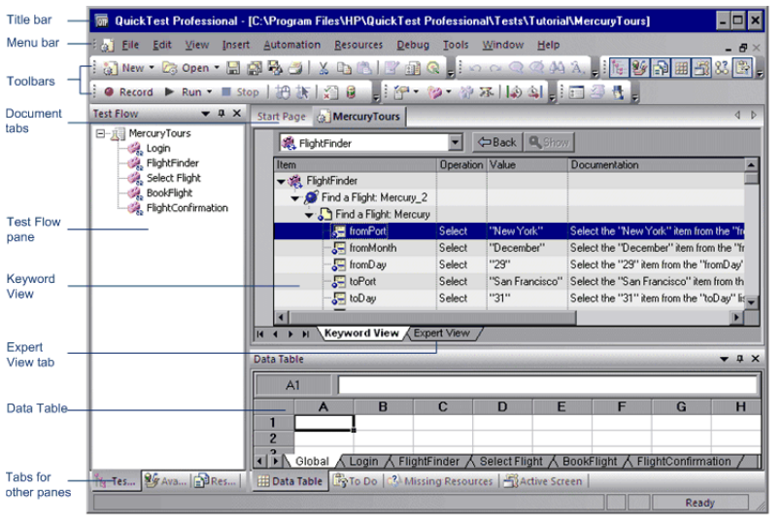Viewport: 783px width, 527px height.
Task: Open the Run button dropdown arrow
Action: tap(209, 92)
